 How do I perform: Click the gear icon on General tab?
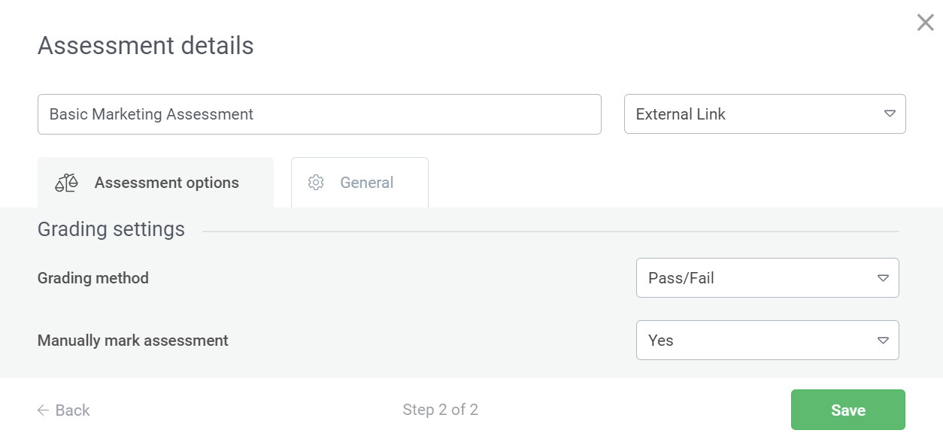tap(316, 183)
